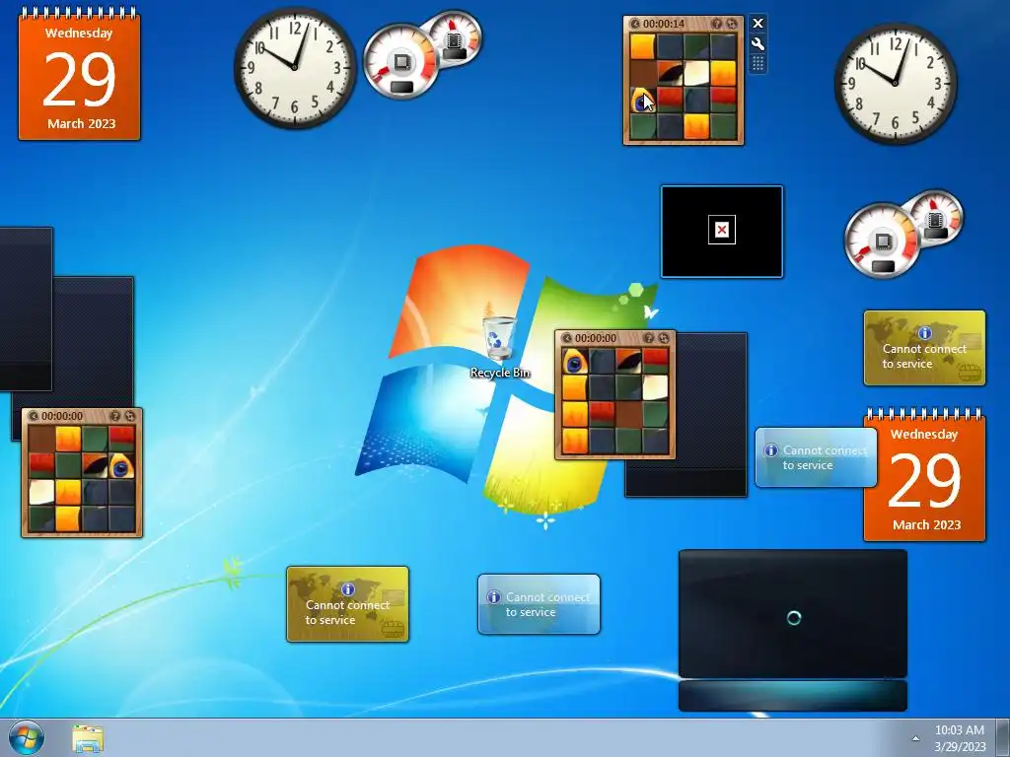Open the Windows Start menu

pyautogui.click(x=27, y=738)
